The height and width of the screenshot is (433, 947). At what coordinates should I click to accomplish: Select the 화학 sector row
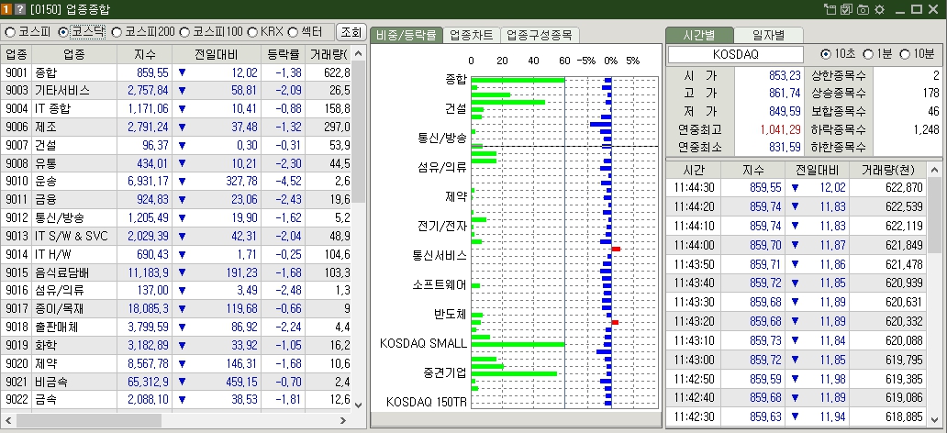pos(176,346)
